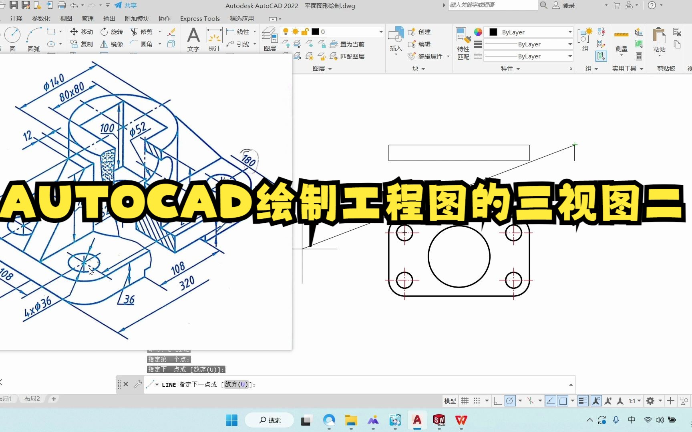Click Match Layer (匹配图层) button
This screenshot has height=432, width=692.
click(x=347, y=56)
